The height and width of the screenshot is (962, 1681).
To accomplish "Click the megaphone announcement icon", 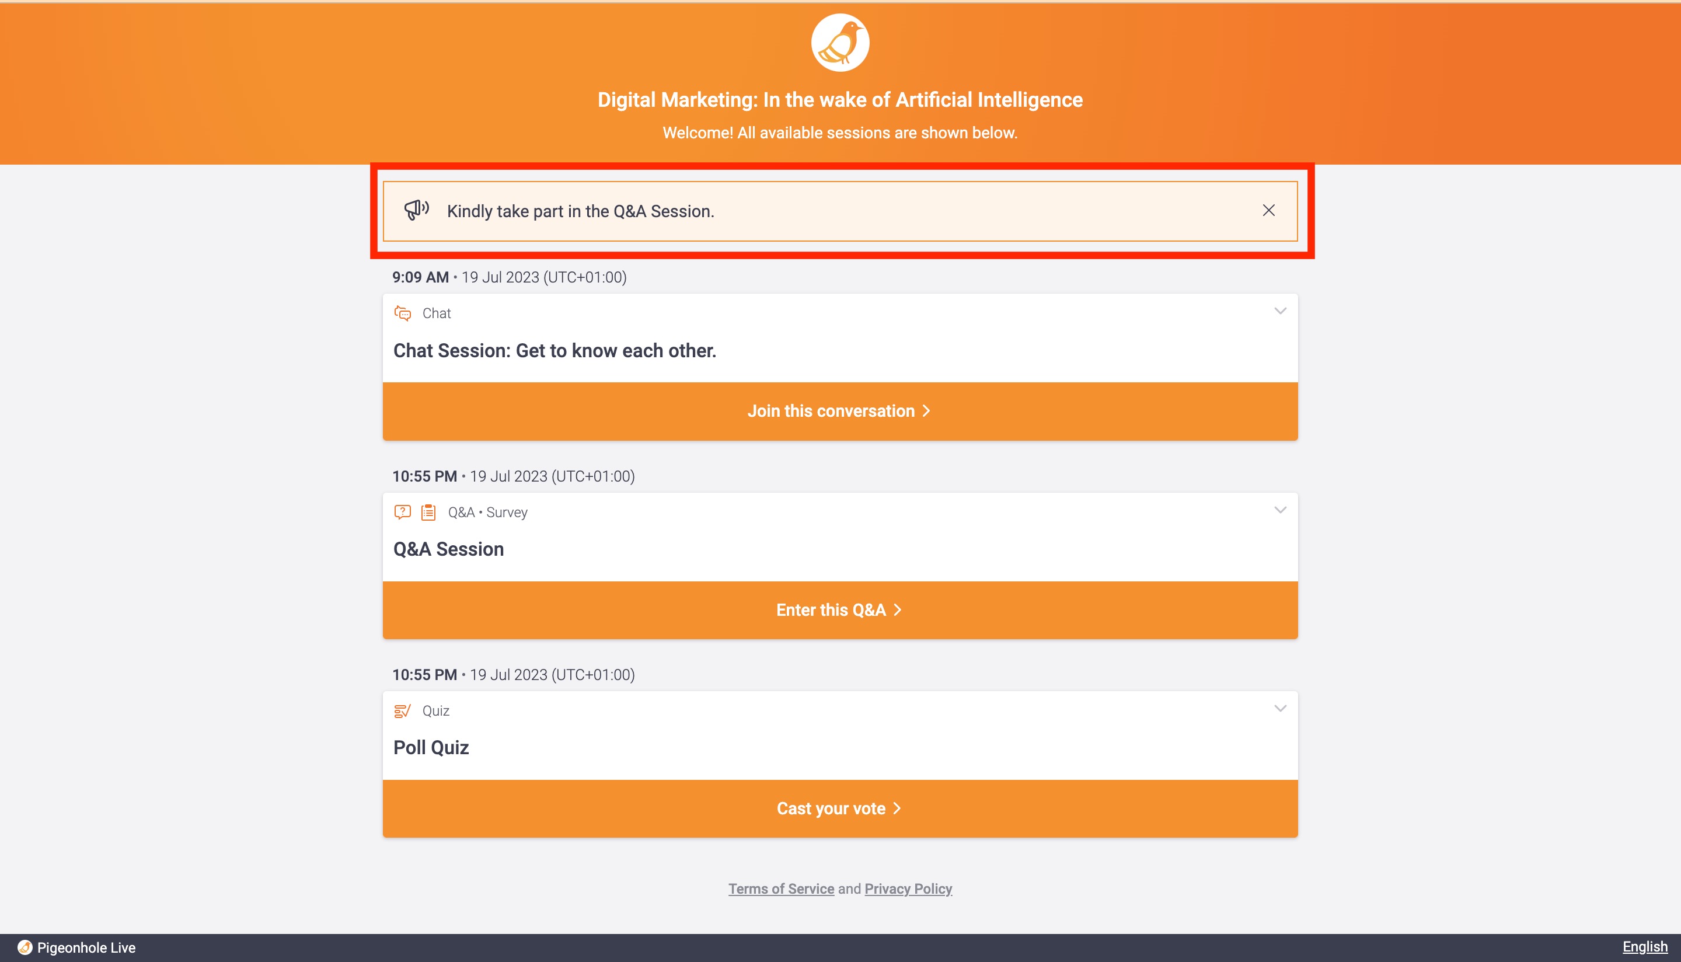I will [417, 210].
